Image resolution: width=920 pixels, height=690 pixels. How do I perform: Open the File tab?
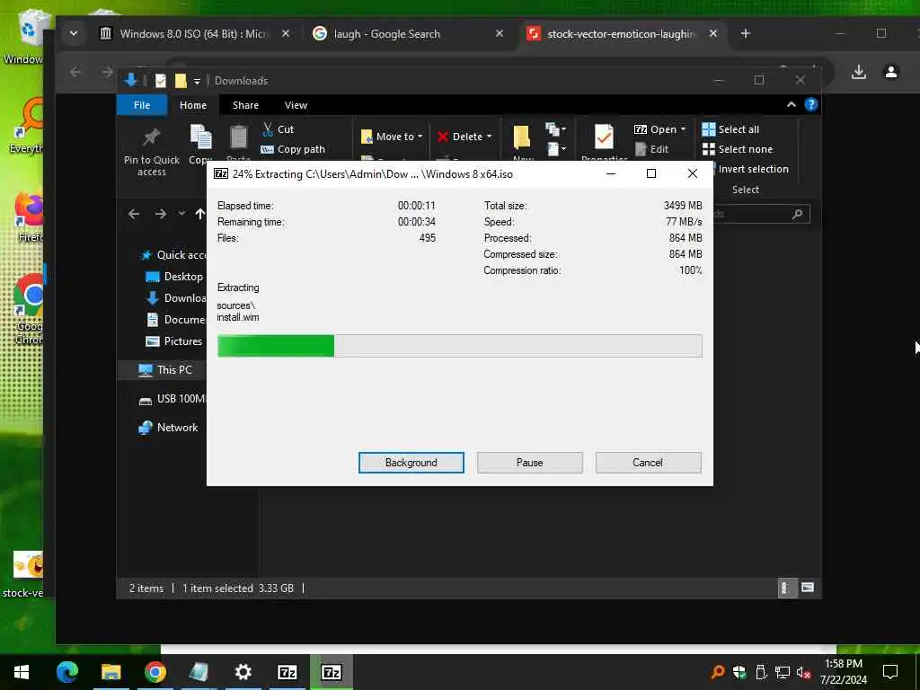[x=142, y=105]
